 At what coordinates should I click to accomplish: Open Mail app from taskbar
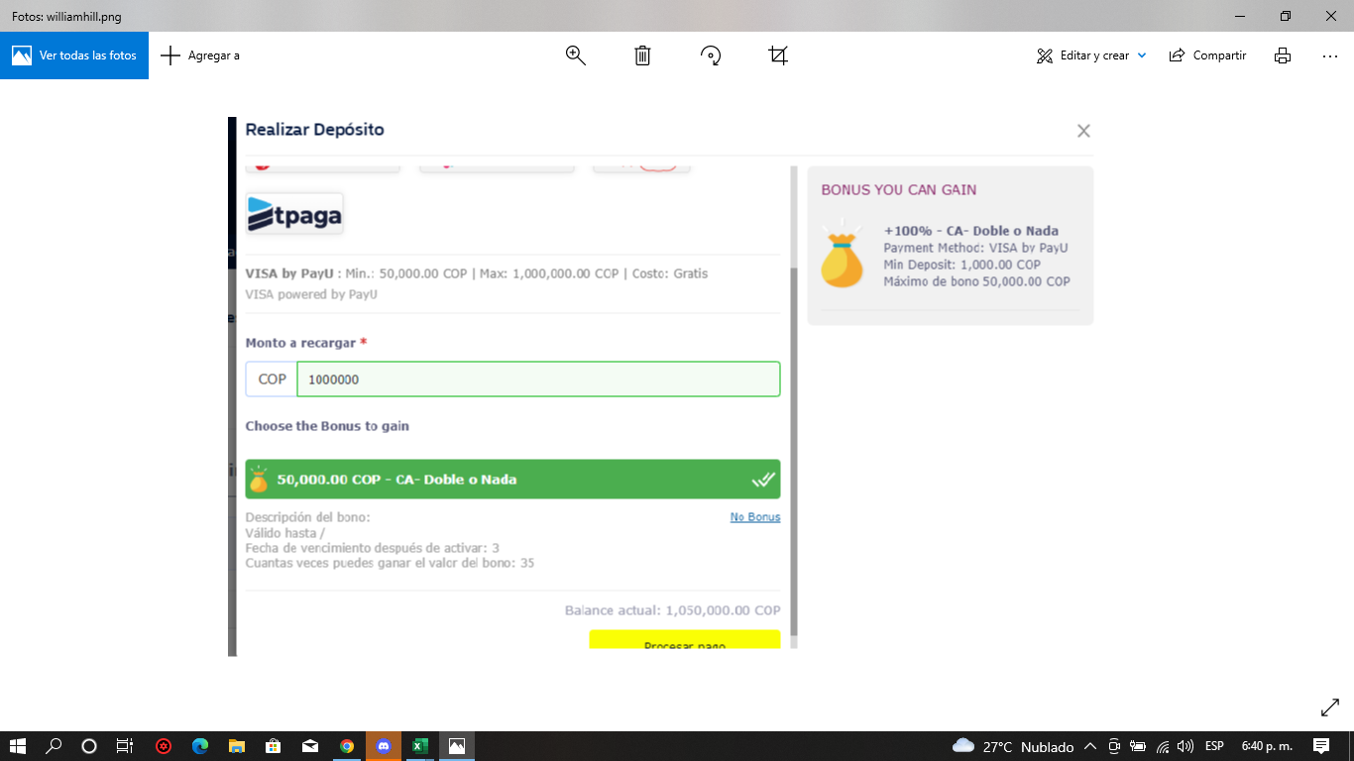point(310,746)
